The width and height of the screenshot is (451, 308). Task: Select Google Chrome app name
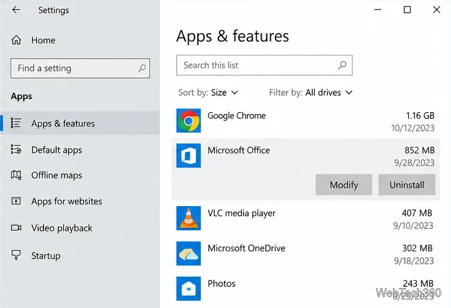tap(236, 116)
